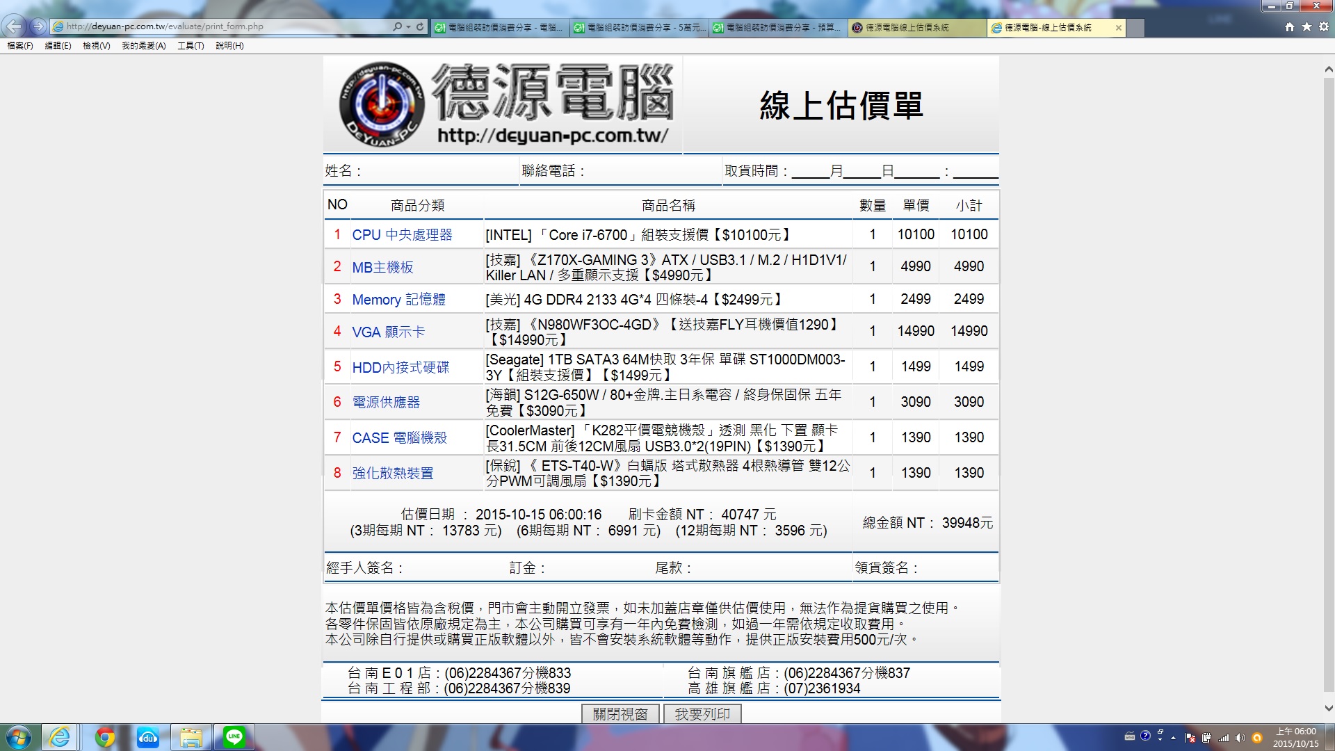The image size is (1335, 751).
Task: Open the 檔案(F) menu
Action: point(20,46)
